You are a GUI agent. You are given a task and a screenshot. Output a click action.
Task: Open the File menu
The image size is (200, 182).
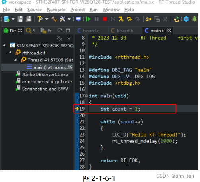click(6, 10)
